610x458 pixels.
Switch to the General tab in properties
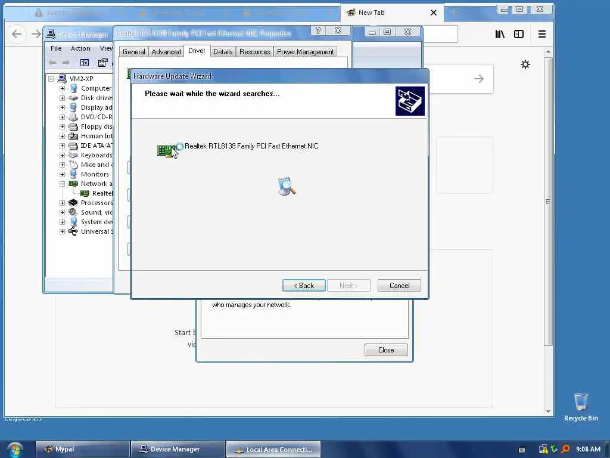[133, 52]
